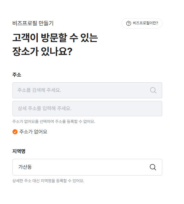Select the 상세 주소를 입력해 주세요 field
184x204 pixels.
pyautogui.click(x=87, y=109)
